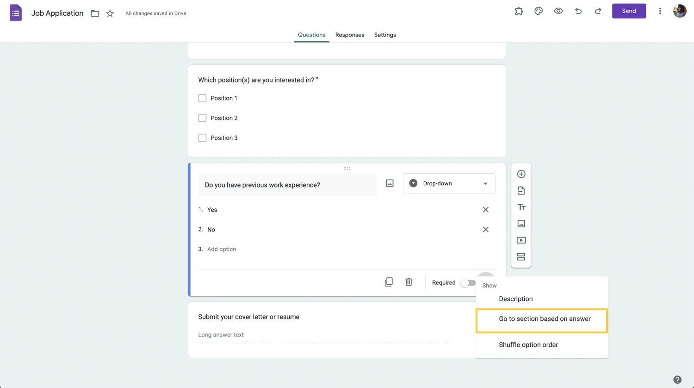
Task: Click the add question plus icon
Action: point(521,174)
